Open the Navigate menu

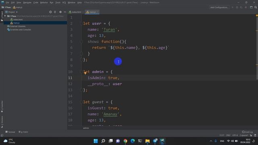click(x=27, y=2)
